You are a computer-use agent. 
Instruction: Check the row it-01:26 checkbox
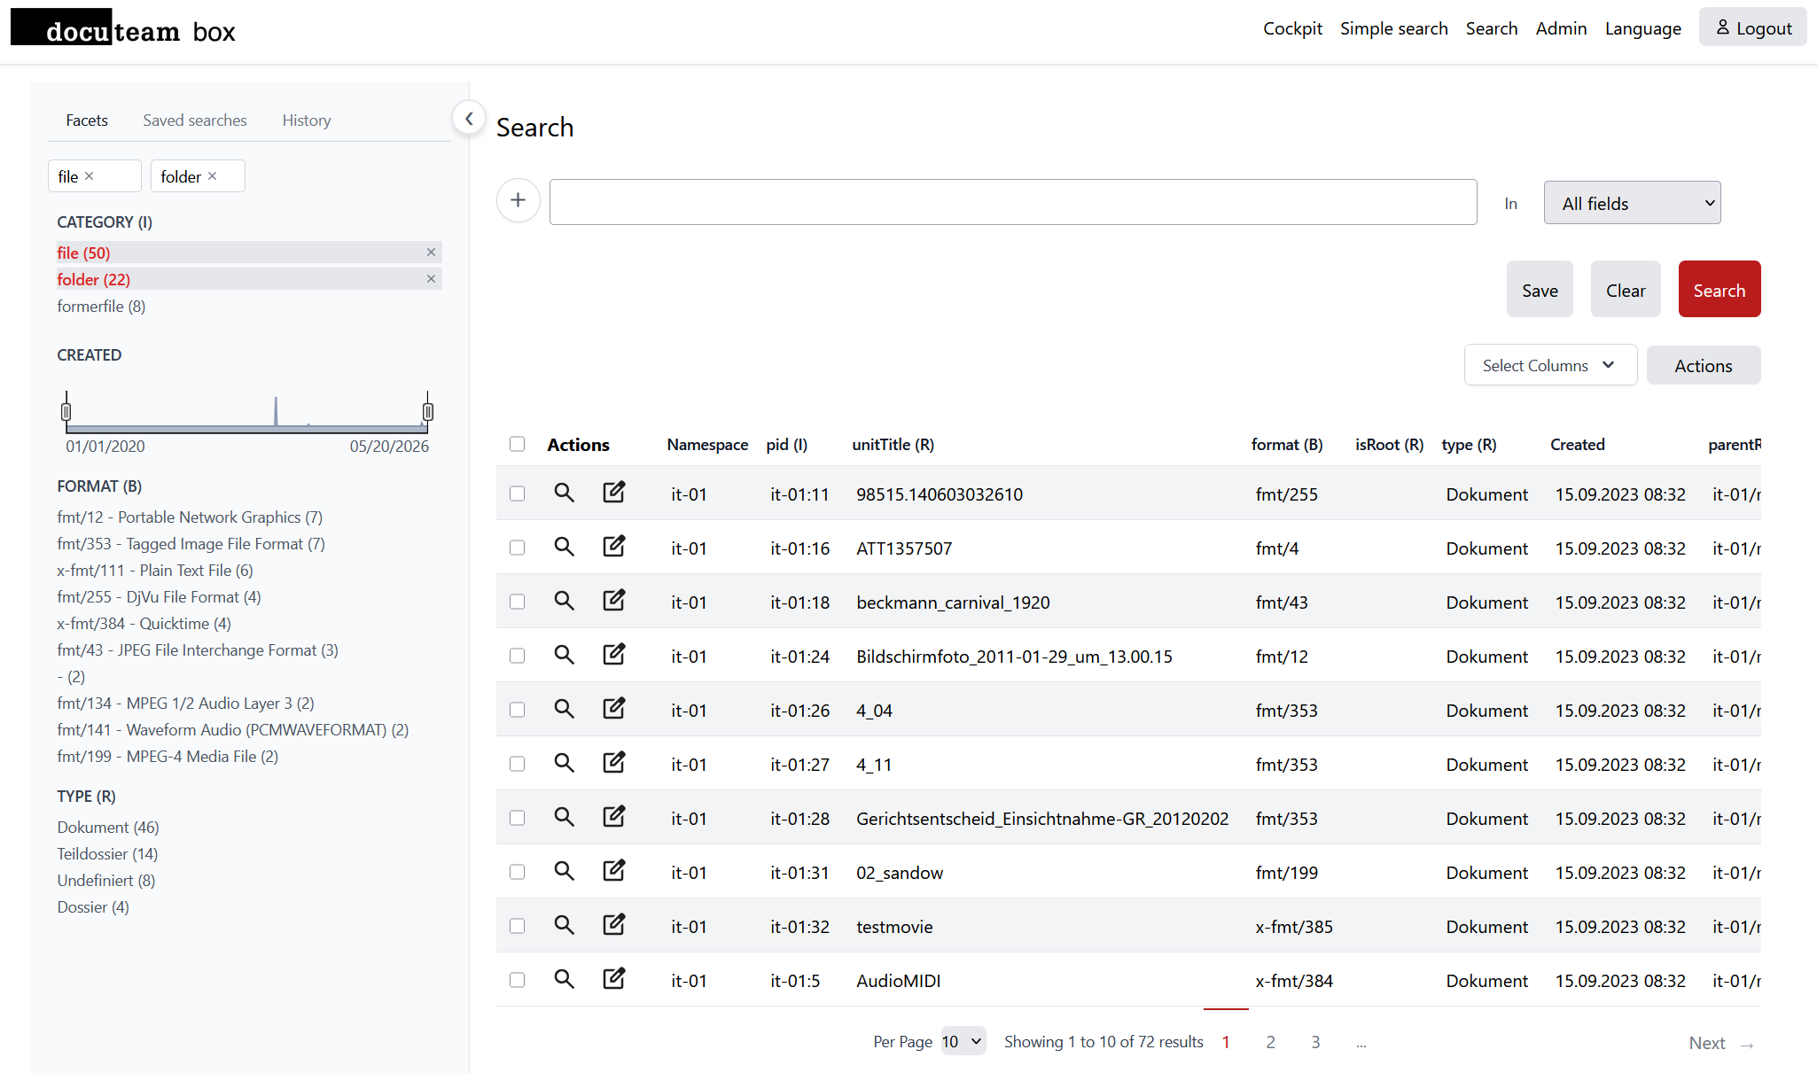pyautogui.click(x=518, y=710)
